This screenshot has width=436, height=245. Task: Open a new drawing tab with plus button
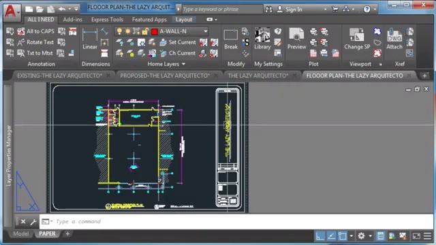pyautogui.click(x=424, y=76)
